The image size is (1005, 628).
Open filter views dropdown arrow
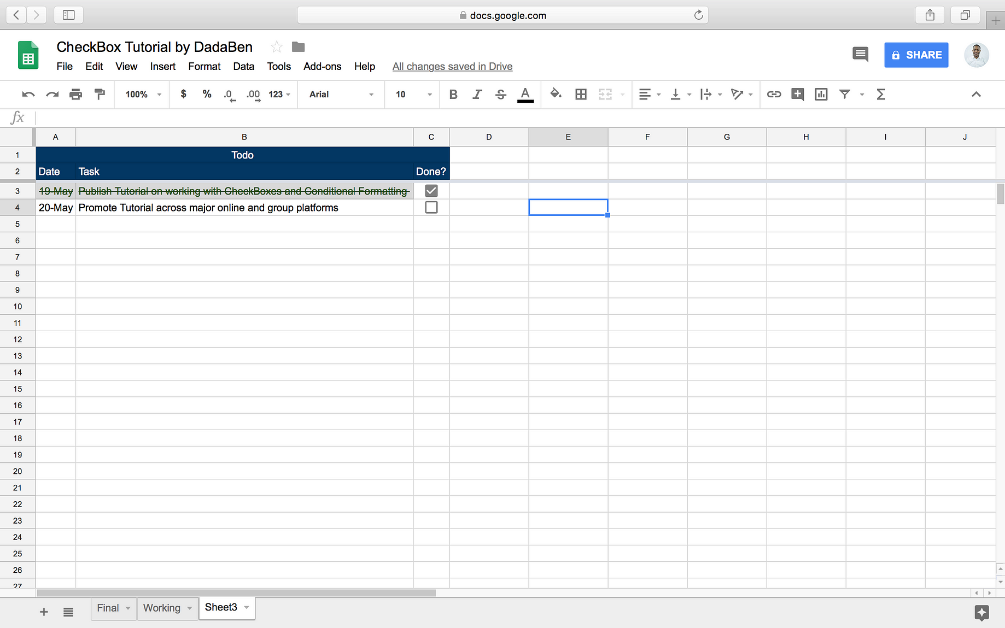pyautogui.click(x=862, y=95)
